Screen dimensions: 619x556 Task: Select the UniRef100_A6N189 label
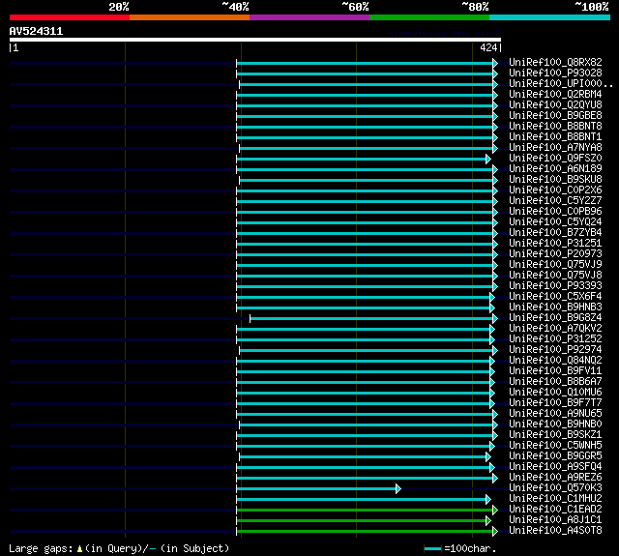[x=555, y=169]
